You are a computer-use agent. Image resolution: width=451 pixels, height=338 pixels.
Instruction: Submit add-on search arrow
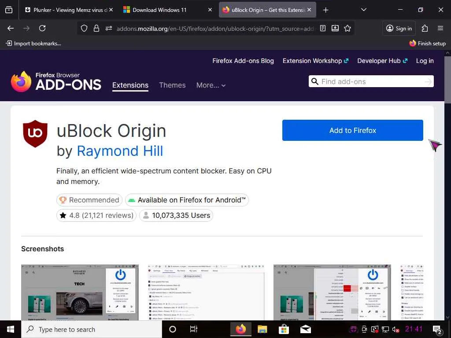click(x=428, y=81)
